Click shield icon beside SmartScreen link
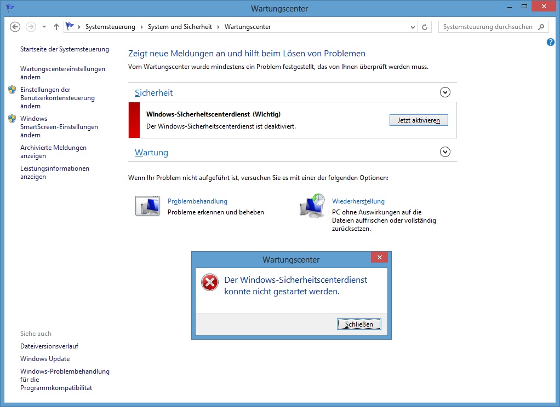The width and height of the screenshot is (560, 407). click(12, 118)
